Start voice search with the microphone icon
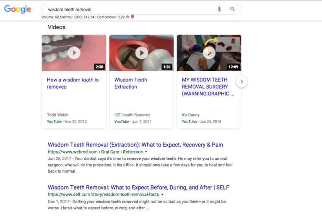The image size is (322, 221). tap(219, 9)
